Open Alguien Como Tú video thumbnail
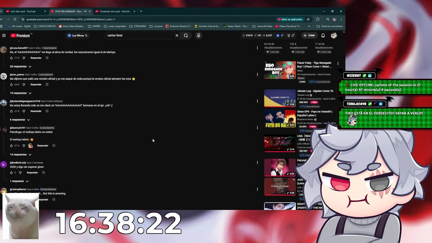The image size is (432, 243). pos(280,98)
